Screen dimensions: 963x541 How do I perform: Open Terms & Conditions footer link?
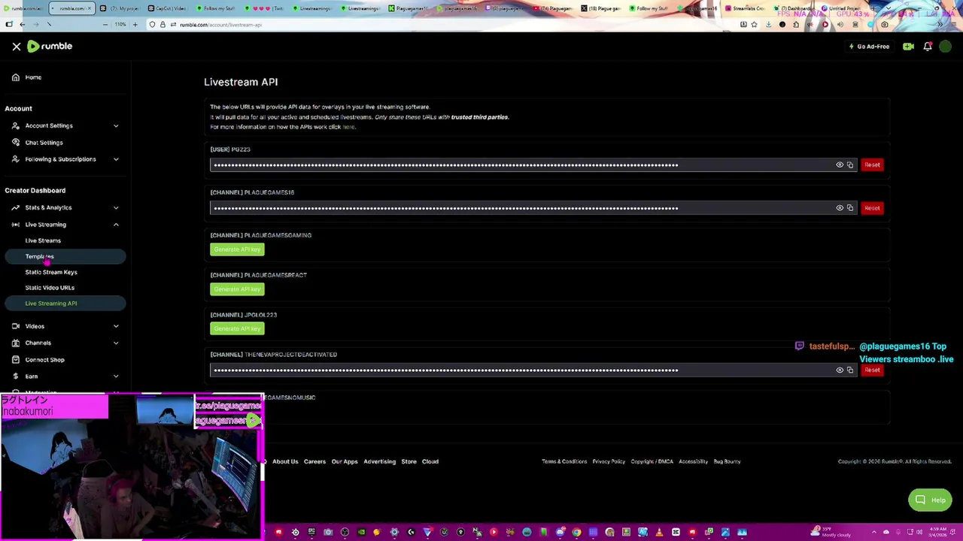tap(564, 461)
